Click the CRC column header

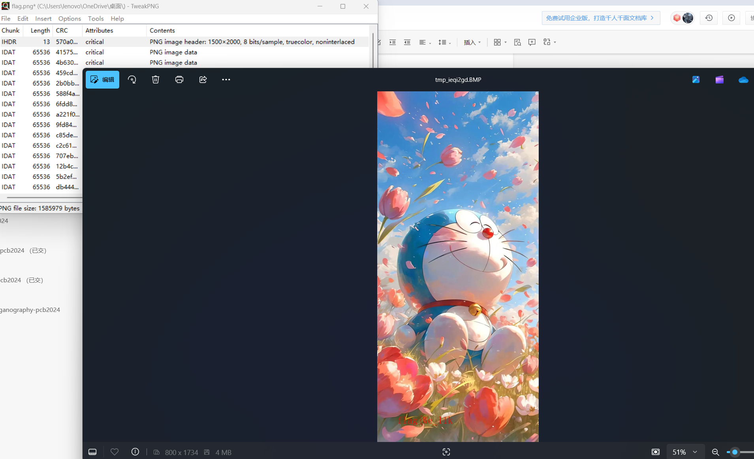(x=68, y=30)
